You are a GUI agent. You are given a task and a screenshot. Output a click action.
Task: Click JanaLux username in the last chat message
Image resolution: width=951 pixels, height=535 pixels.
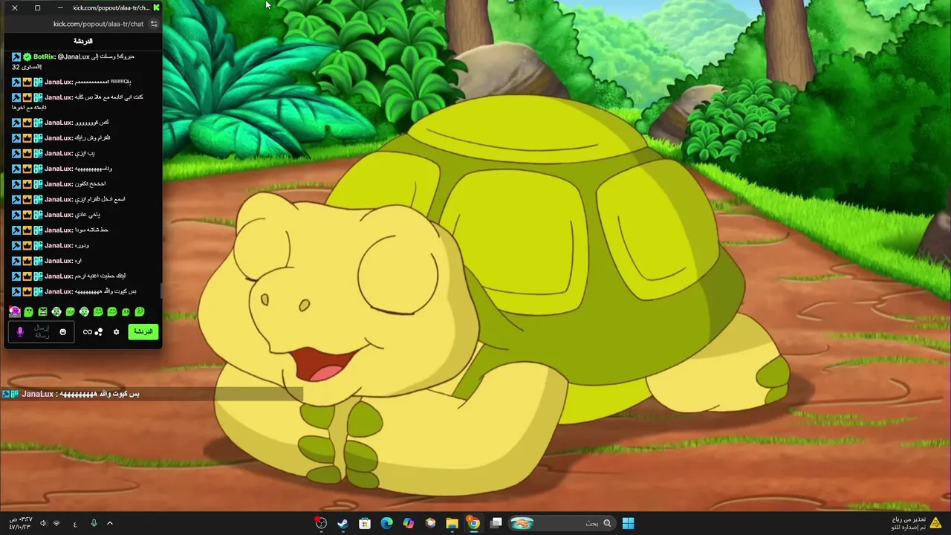(x=58, y=291)
